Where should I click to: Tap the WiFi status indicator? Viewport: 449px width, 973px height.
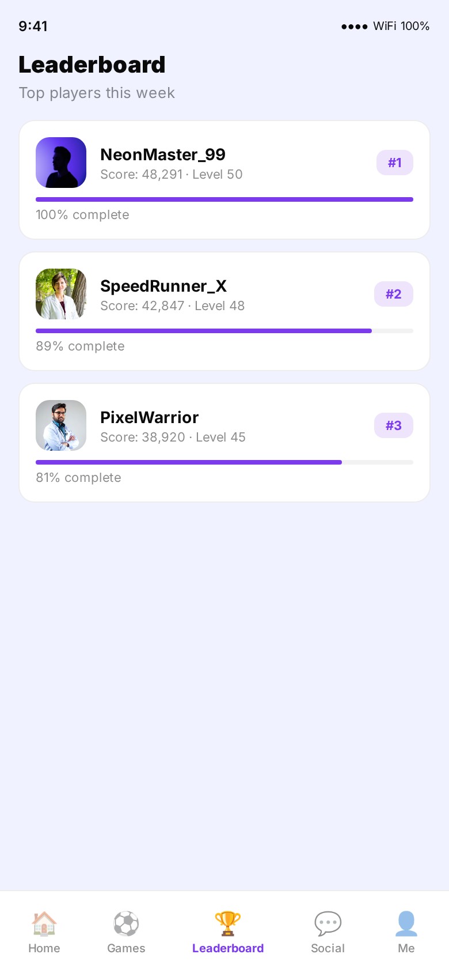(386, 26)
